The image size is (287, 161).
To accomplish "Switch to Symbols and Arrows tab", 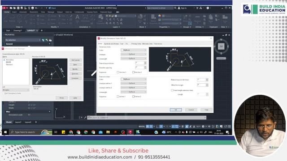I will (x=111, y=44).
